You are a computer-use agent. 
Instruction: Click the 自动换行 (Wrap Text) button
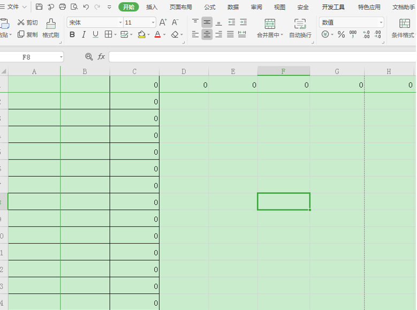click(300, 28)
